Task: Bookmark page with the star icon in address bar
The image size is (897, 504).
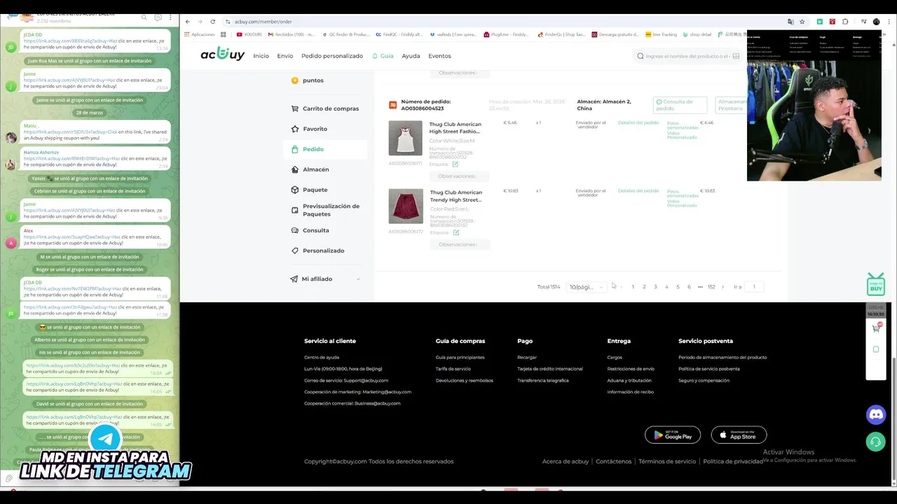Action: pyautogui.click(x=802, y=22)
